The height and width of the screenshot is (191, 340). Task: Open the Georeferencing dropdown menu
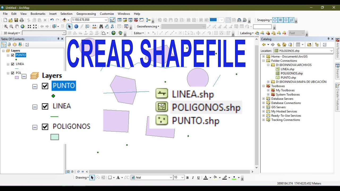(x=148, y=26)
